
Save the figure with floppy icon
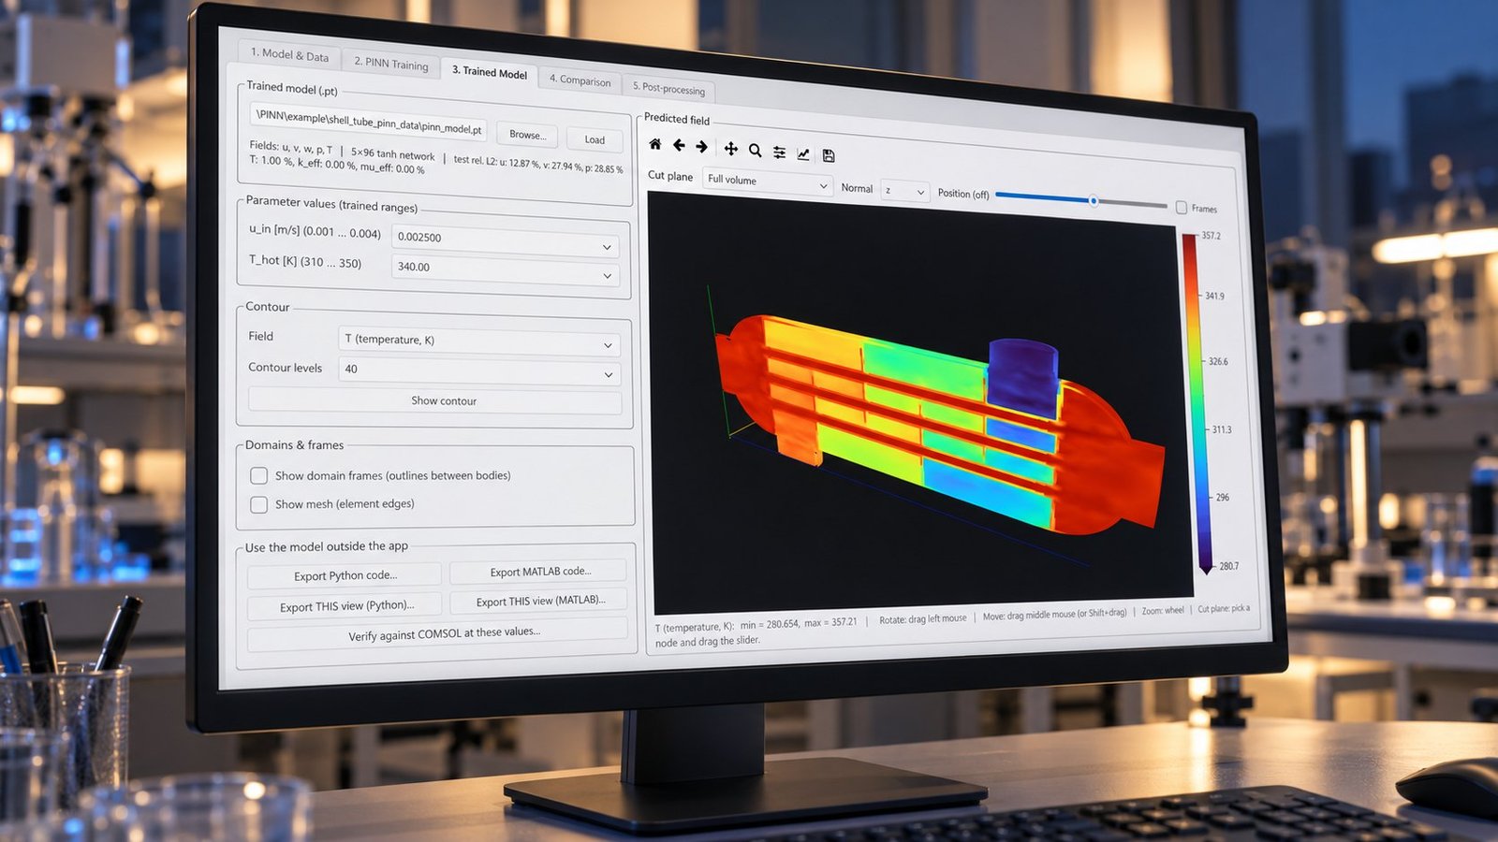[829, 155]
